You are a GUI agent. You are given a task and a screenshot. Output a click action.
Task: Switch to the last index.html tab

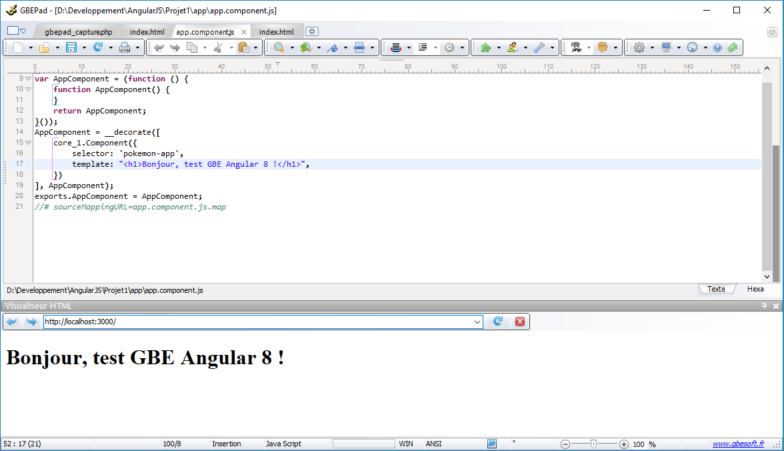coord(277,32)
